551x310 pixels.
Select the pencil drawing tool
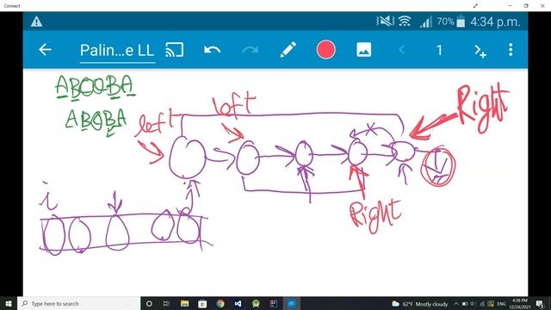(x=288, y=50)
